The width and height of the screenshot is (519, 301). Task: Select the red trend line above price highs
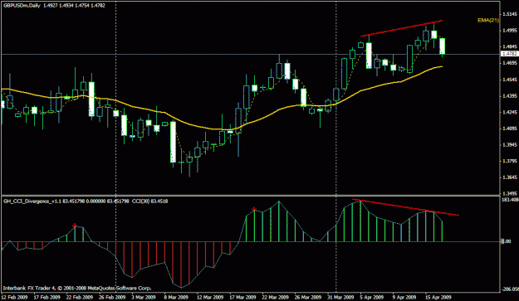(x=401, y=28)
